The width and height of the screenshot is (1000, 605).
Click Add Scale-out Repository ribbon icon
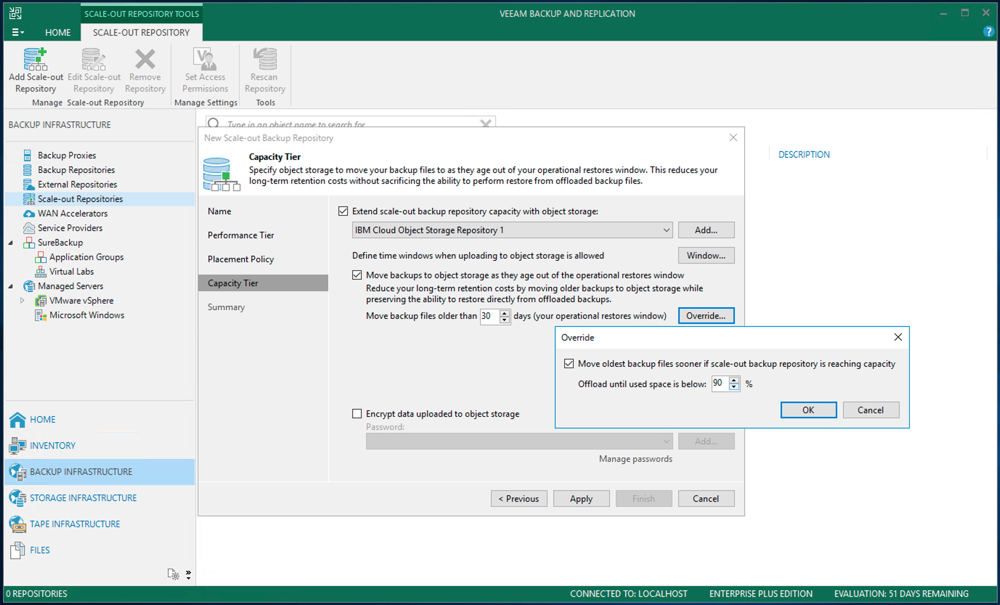pos(35,60)
